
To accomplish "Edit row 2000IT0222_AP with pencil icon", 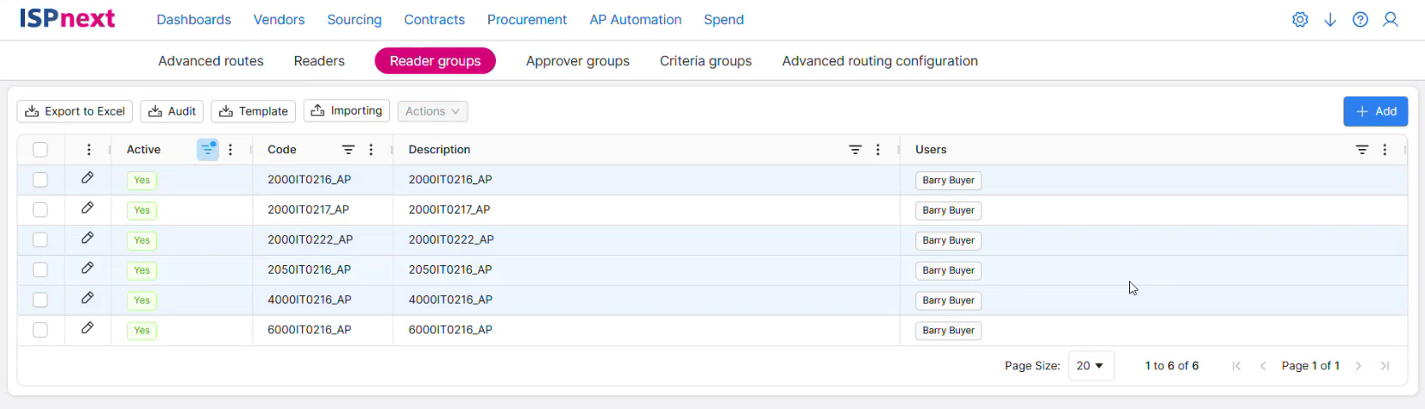I will tap(87, 239).
